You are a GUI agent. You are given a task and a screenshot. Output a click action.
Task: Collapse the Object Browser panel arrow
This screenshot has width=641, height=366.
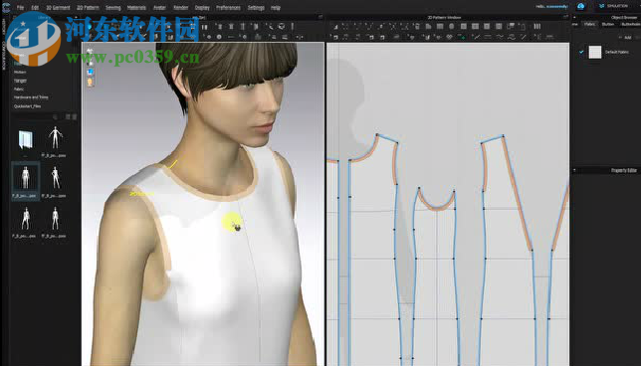pos(574,18)
